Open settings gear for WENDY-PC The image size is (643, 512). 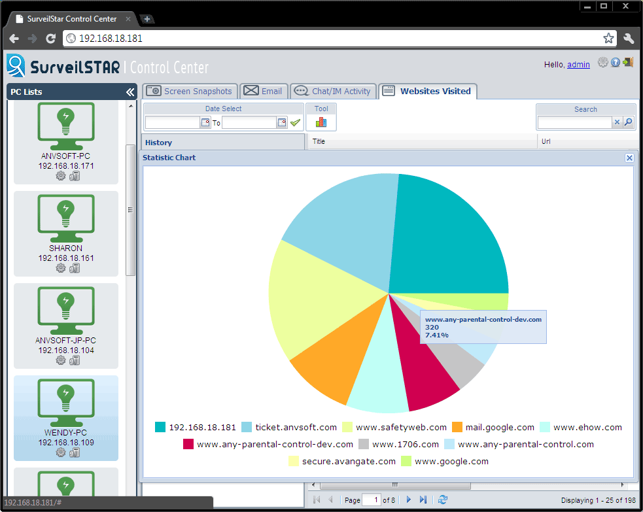[x=61, y=452]
